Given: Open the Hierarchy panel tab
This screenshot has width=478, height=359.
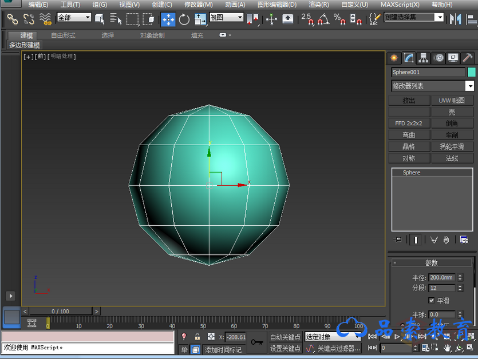Looking at the screenshot, I should coord(424,58).
